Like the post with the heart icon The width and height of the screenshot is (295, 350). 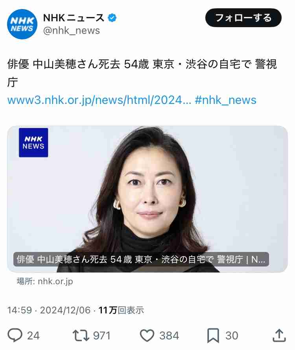coord(147,335)
